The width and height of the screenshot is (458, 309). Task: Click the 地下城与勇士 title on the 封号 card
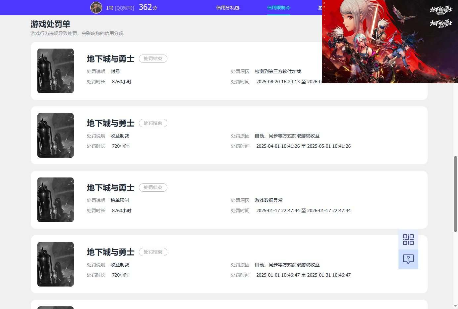coord(111,59)
